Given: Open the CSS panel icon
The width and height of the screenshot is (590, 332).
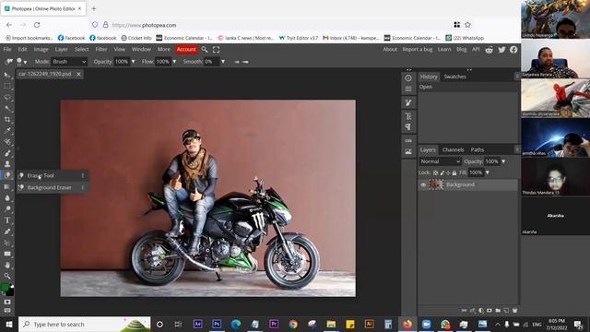Looking at the screenshot, I should [408, 140].
